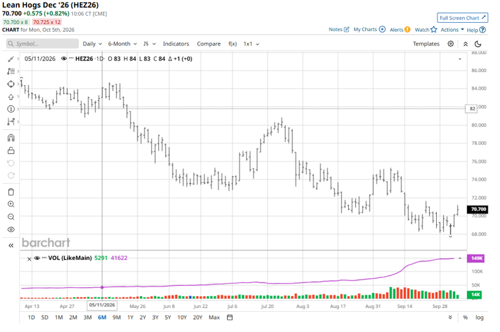Open the numbered annotation tool
Screen dimensions: 500x332
(x=11, y=109)
